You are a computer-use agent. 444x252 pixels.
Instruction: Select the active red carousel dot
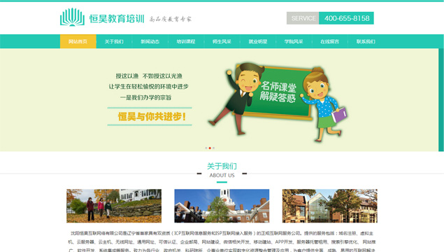point(210,148)
